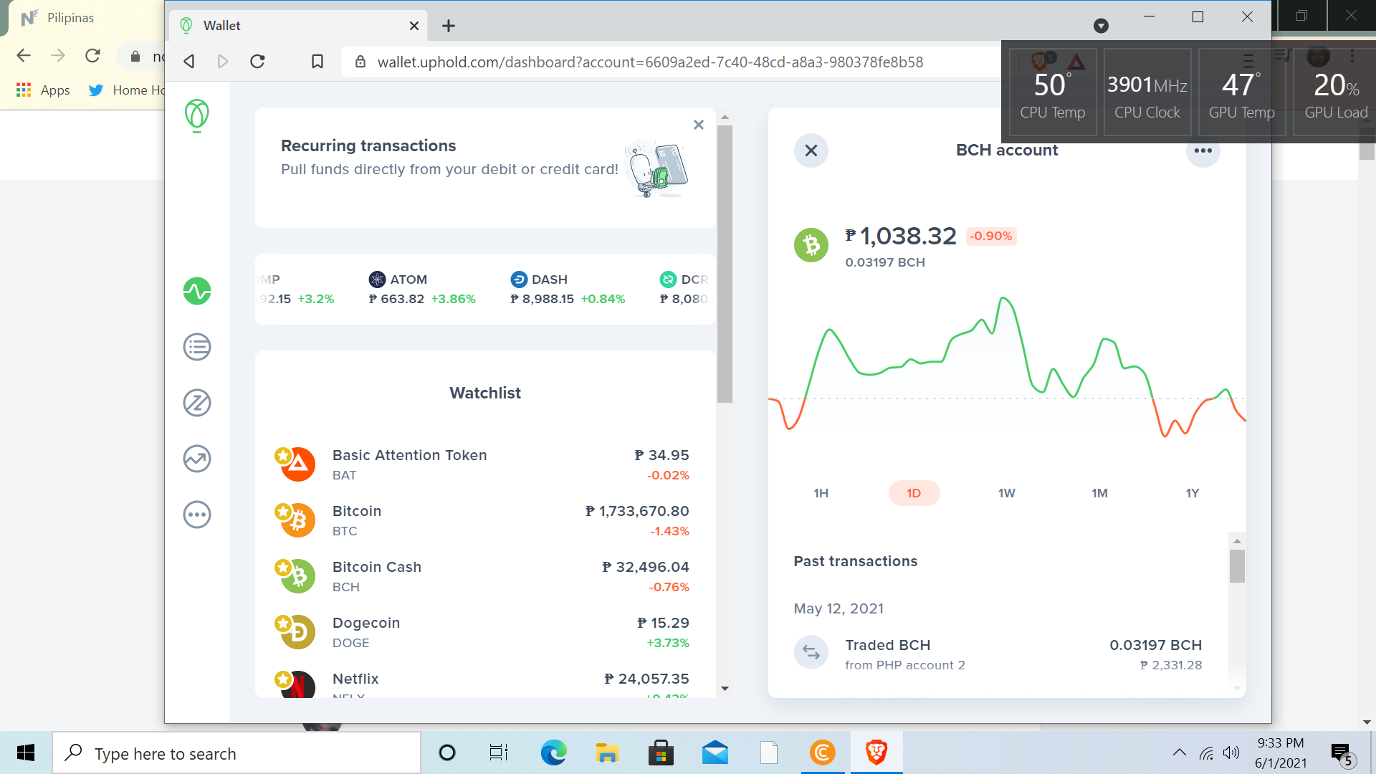This screenshot has height=774, width=1376.
Task: Show hidden system tray icons
Action: [1179, 752]
